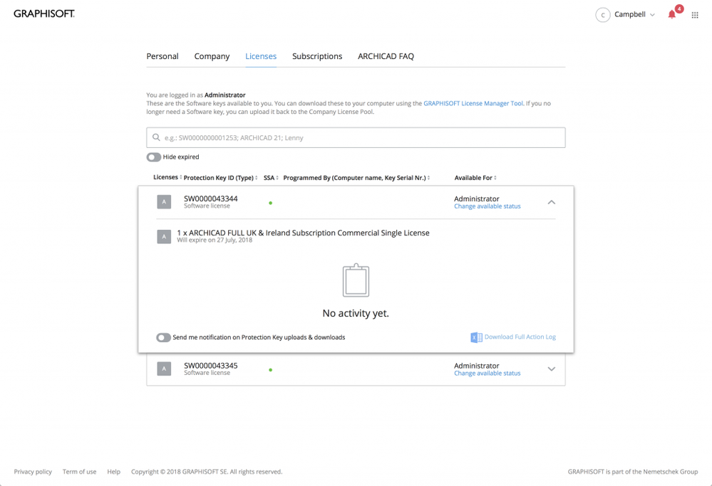This screenshot has width=712, height=486.
Task: Select the Licenses tab
Action: click(x=261, y=56)
